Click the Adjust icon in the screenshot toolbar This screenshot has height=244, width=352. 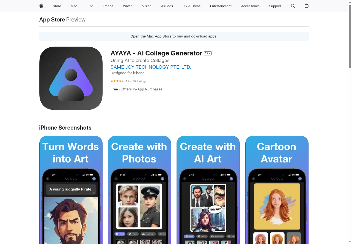coord(133,234)
